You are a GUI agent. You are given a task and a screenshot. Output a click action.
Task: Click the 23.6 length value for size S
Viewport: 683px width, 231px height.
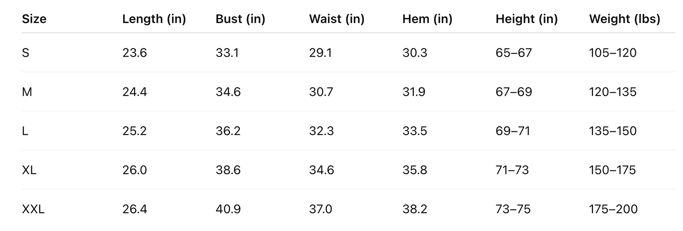point(134,53)
